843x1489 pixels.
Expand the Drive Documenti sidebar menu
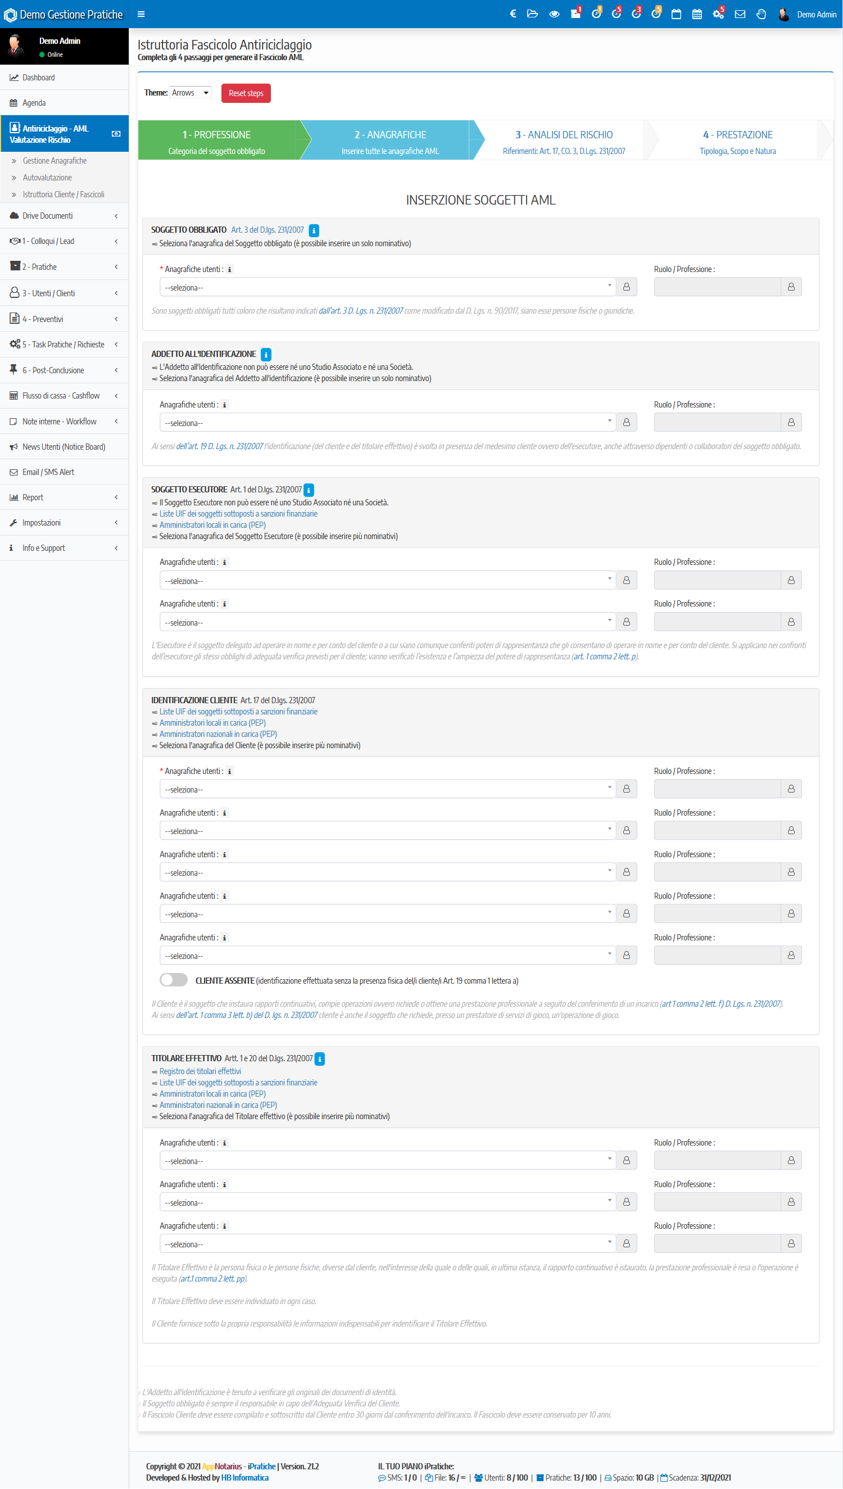64,216
